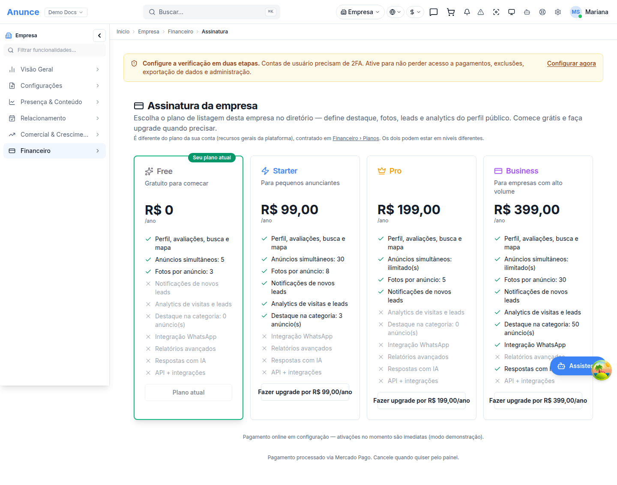Click the Starter plan lightning icon

pyautogui.click(x=265, y=171)
